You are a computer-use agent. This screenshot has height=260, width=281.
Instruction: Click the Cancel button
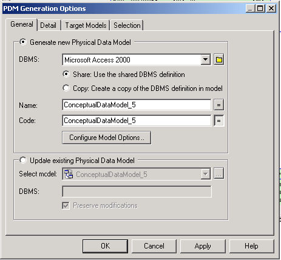[x=154, y=246]
